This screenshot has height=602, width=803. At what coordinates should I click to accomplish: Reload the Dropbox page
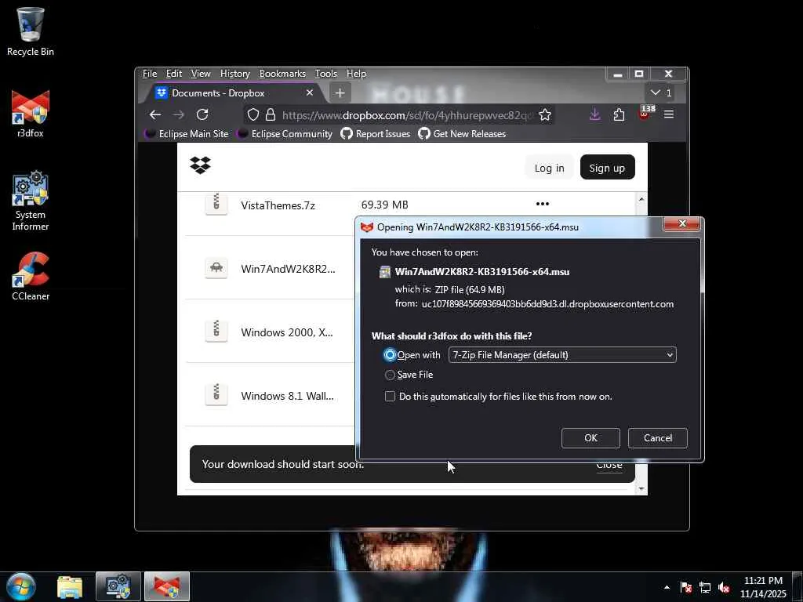[x=202, y=114]
